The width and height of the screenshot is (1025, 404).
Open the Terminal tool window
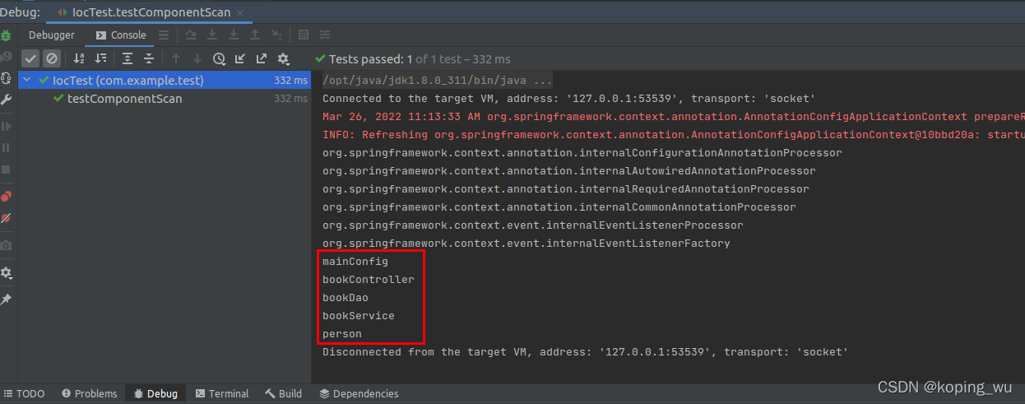[x=222, y=394]
